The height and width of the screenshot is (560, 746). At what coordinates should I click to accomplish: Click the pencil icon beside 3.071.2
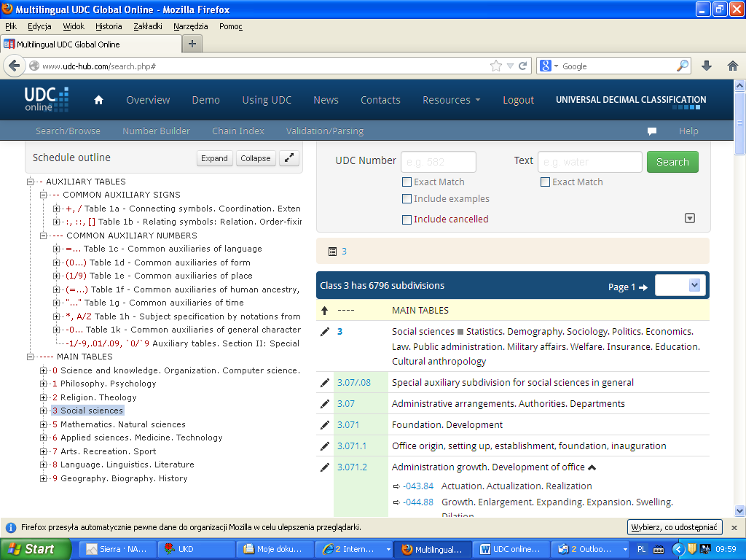325,467
